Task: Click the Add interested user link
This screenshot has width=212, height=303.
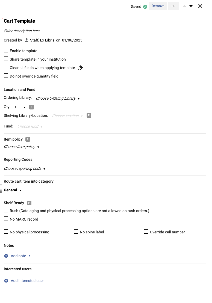Action: coord(27,281)
